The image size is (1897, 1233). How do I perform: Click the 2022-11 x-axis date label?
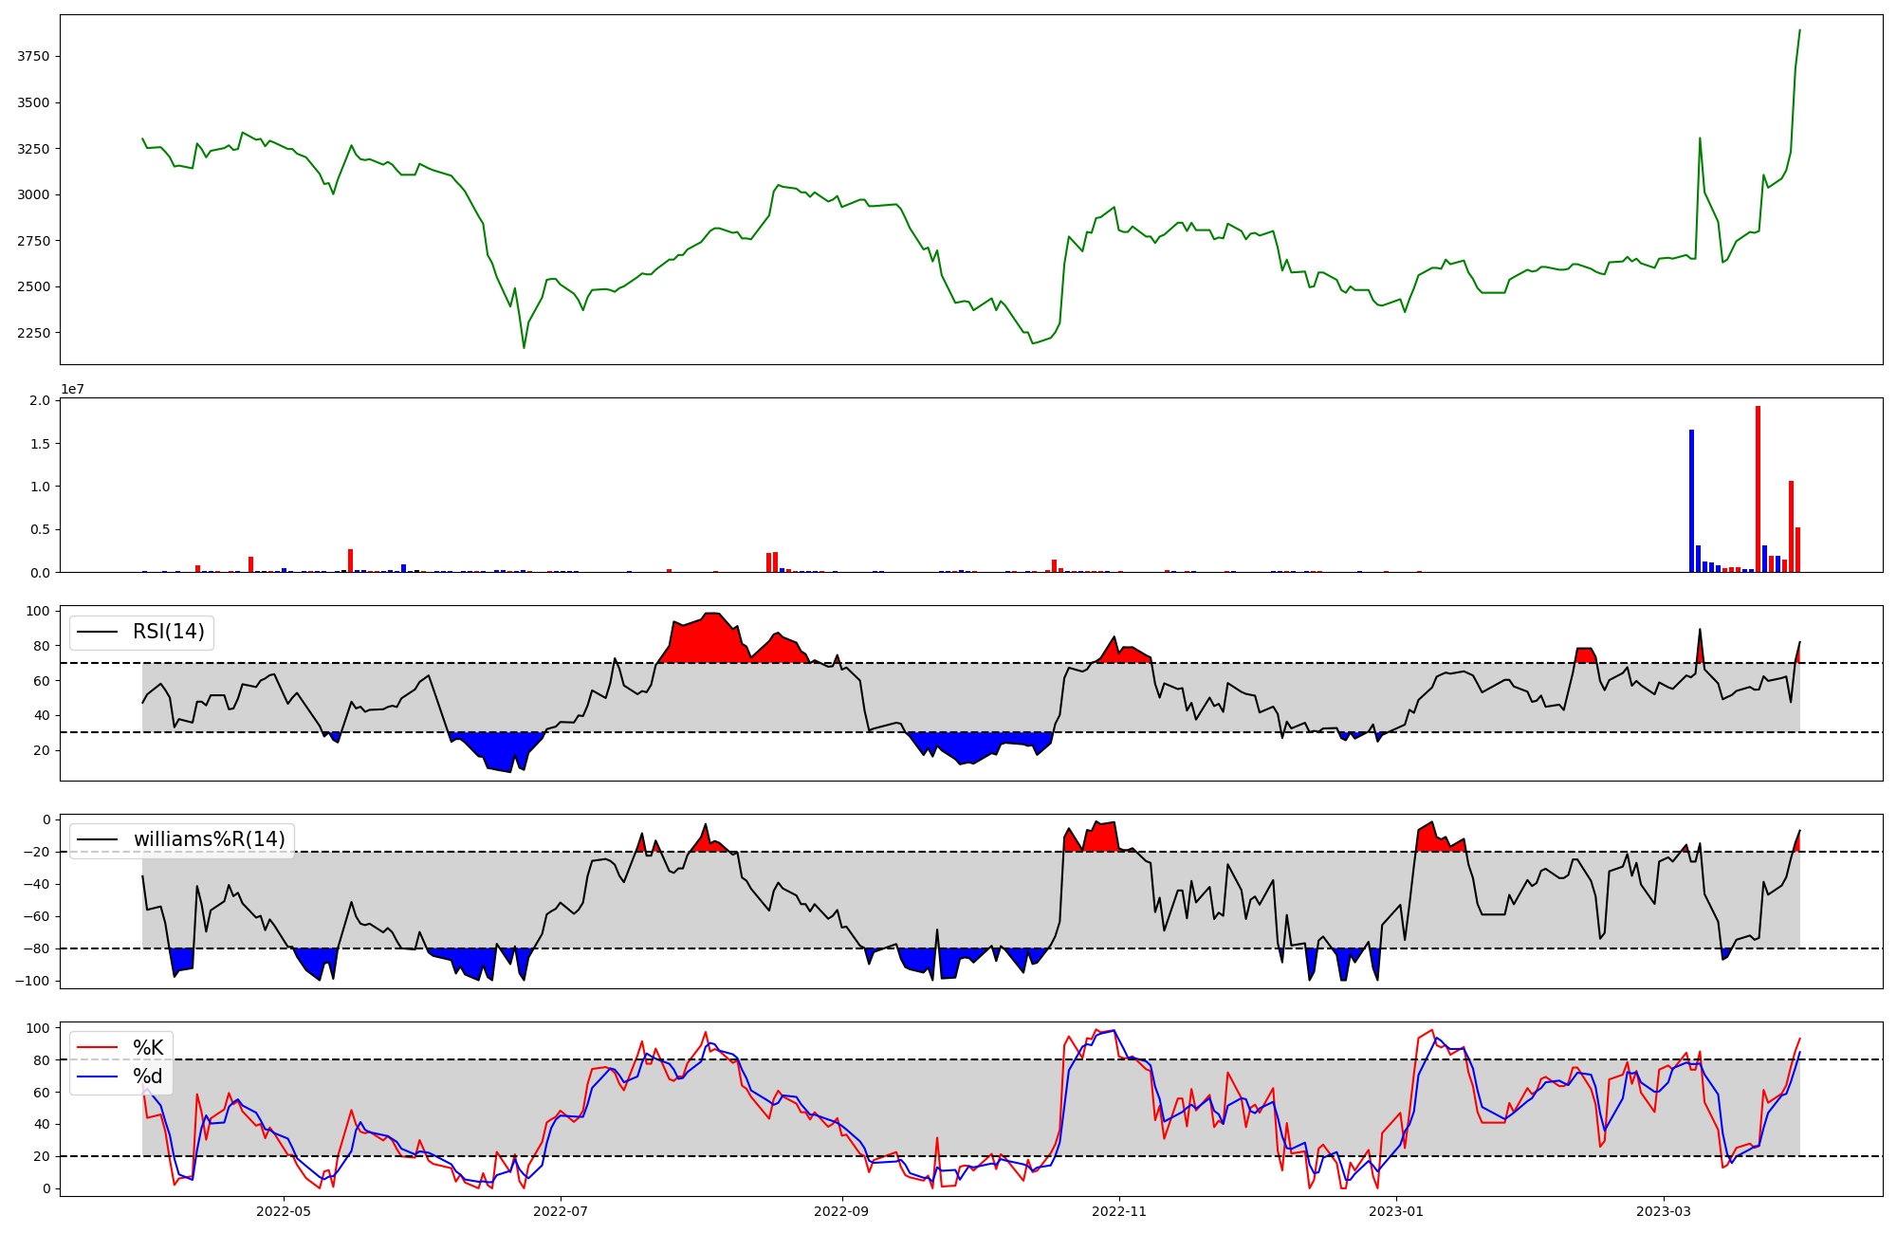(1119, 1211)
